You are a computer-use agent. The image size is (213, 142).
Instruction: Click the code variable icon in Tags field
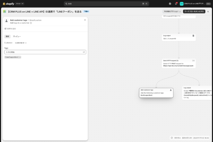tap(84, 52)
